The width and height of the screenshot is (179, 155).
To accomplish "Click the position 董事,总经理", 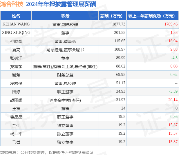I will pyautogui.click(x=65, y=83).
